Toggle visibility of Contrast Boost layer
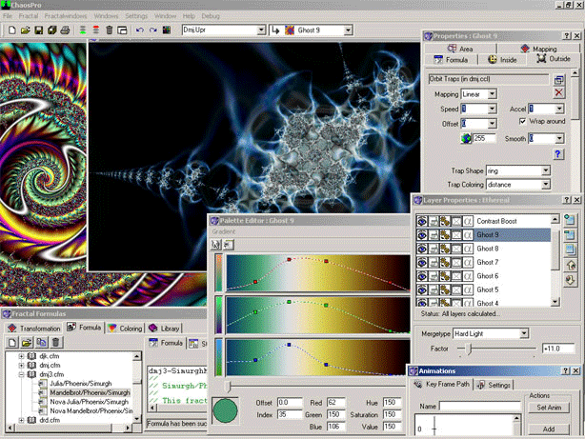Viewport: 585px width, 439px height. [422, 220]
